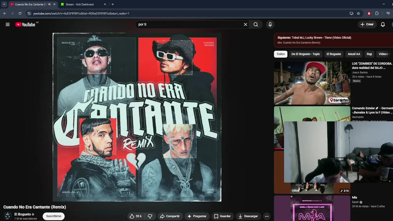
Task: Reload the page with refresh icon
Action: coord(20,14)
